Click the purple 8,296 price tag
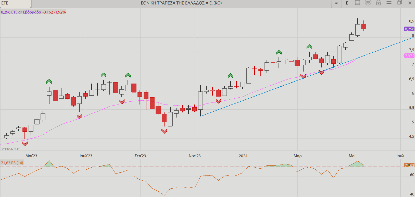Image resolution: width=415 pixels, height=197 pixels. pyautogui.click(x=409, y=29)
